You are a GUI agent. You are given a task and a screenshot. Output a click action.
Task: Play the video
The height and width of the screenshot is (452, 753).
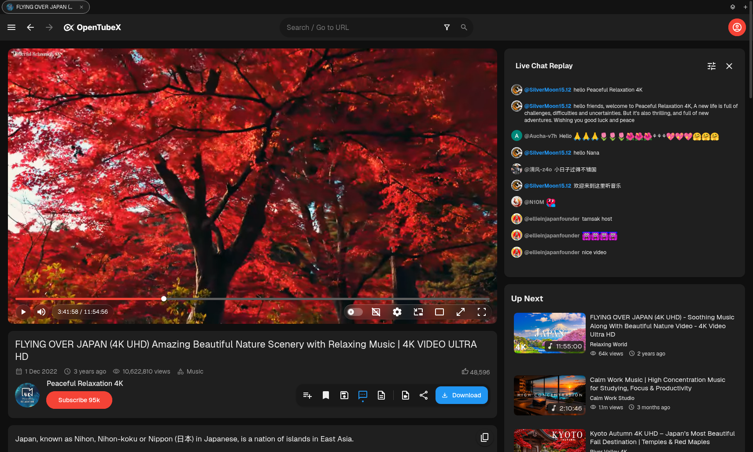pos(23,312)
